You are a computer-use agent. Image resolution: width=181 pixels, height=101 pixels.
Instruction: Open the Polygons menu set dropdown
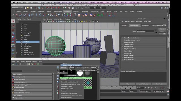click(x=17, y=8)
